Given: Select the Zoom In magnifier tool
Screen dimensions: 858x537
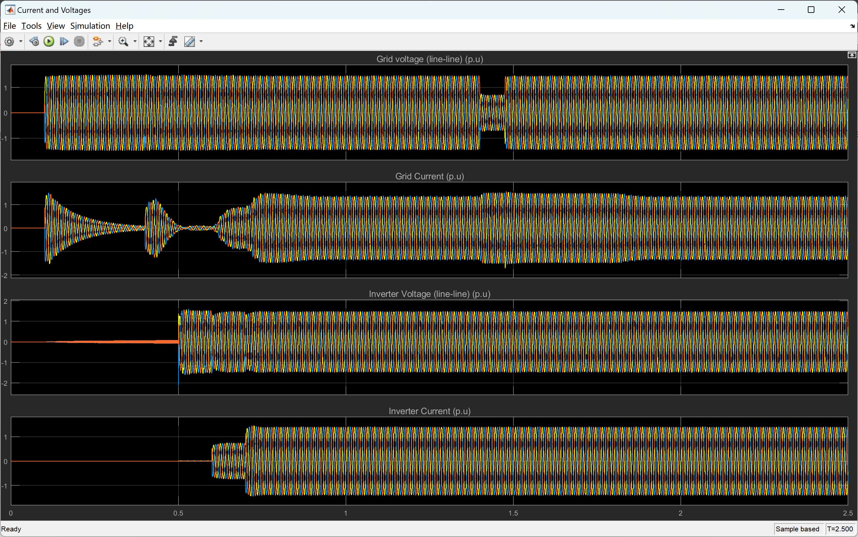Looking at the screenshot, I should pos(123,42).
